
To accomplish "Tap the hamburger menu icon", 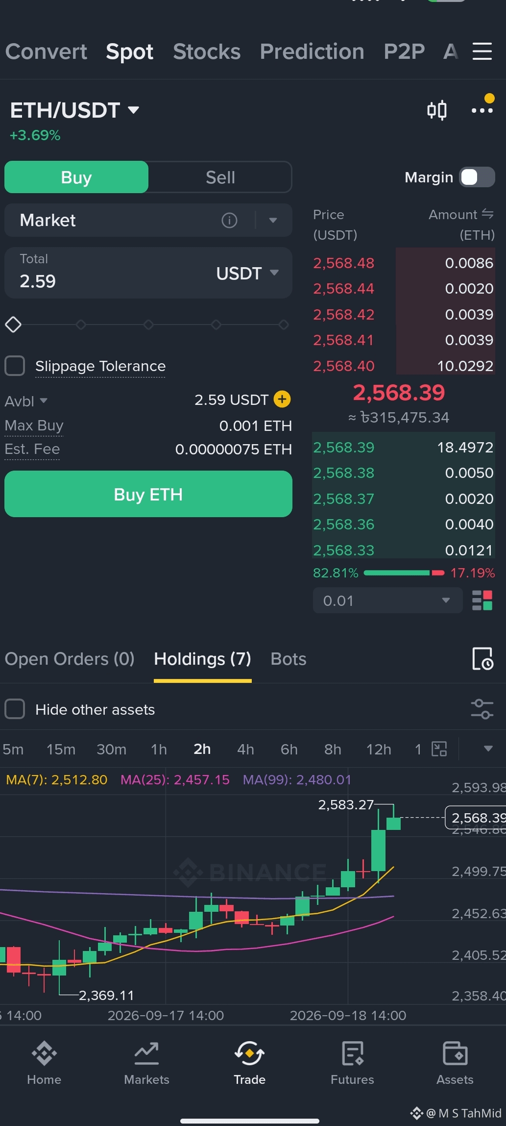I will point(482,51).
